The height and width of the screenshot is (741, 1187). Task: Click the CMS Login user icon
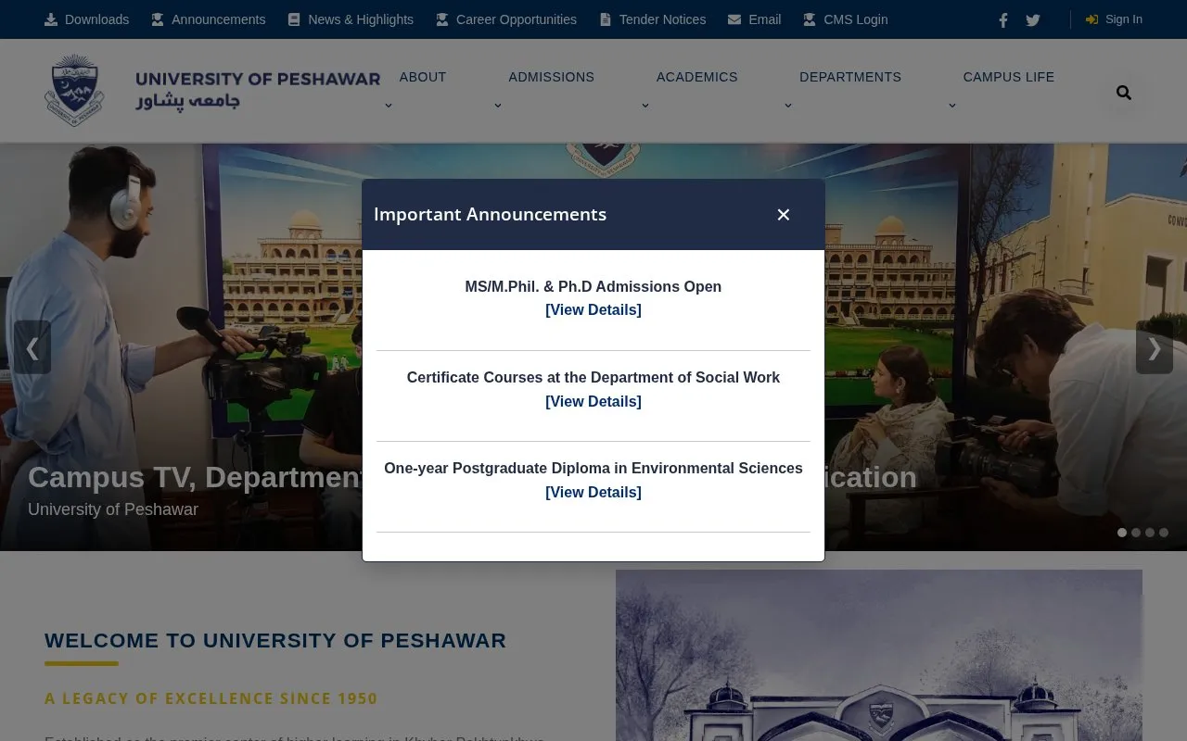[x=810, y=19]
